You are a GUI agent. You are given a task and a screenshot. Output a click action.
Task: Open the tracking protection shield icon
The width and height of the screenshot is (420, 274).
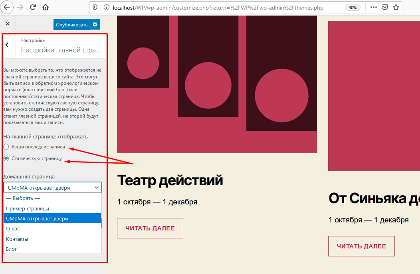click(95, 7)
